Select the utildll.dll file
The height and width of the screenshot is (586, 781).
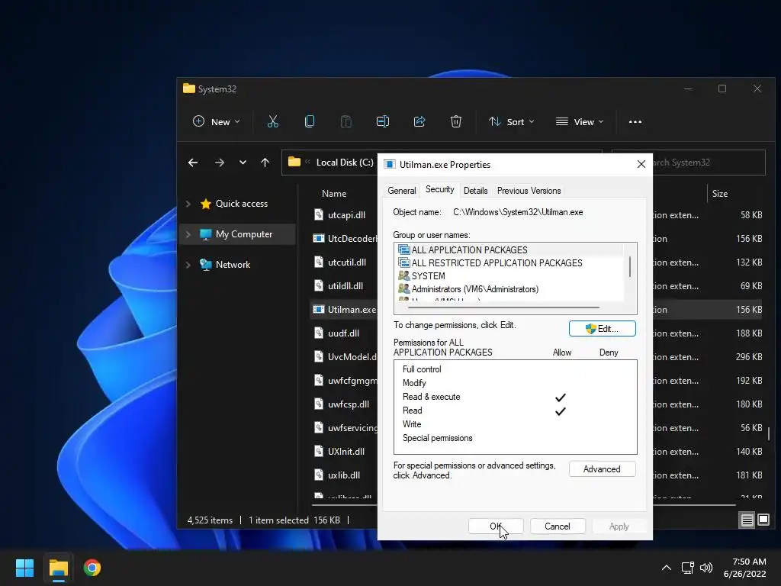pyautogui.click(x=346, y=286)
